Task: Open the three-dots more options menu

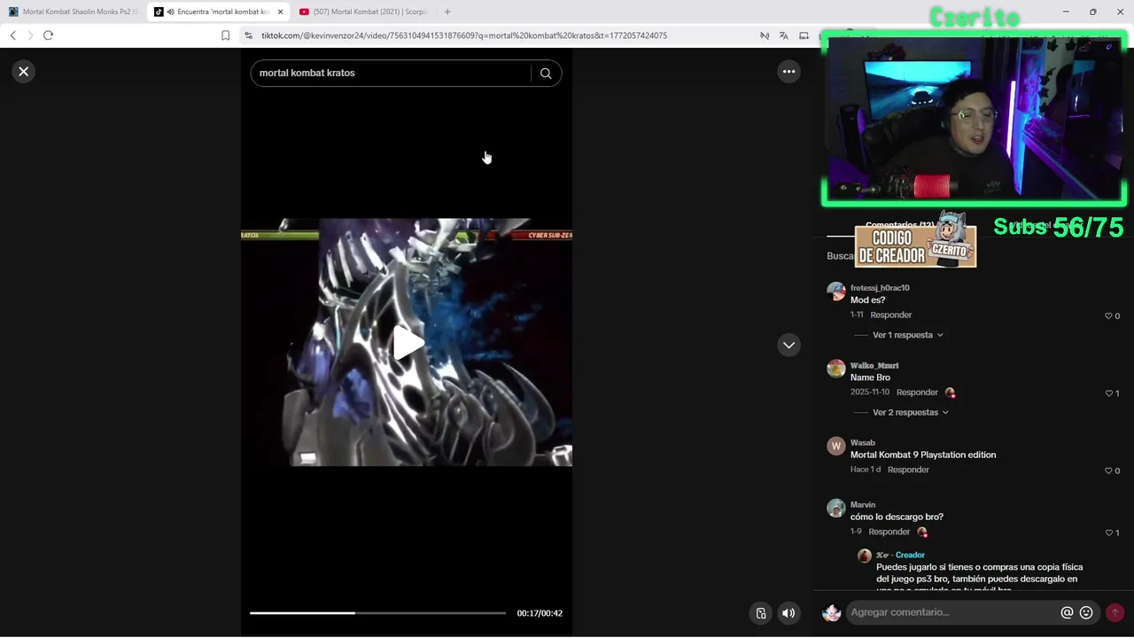Action: pos(788,72)
